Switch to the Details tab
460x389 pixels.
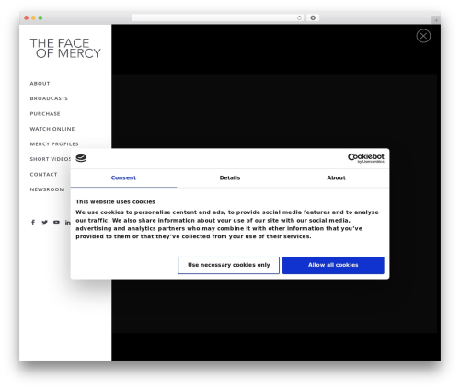pos(230,177)
